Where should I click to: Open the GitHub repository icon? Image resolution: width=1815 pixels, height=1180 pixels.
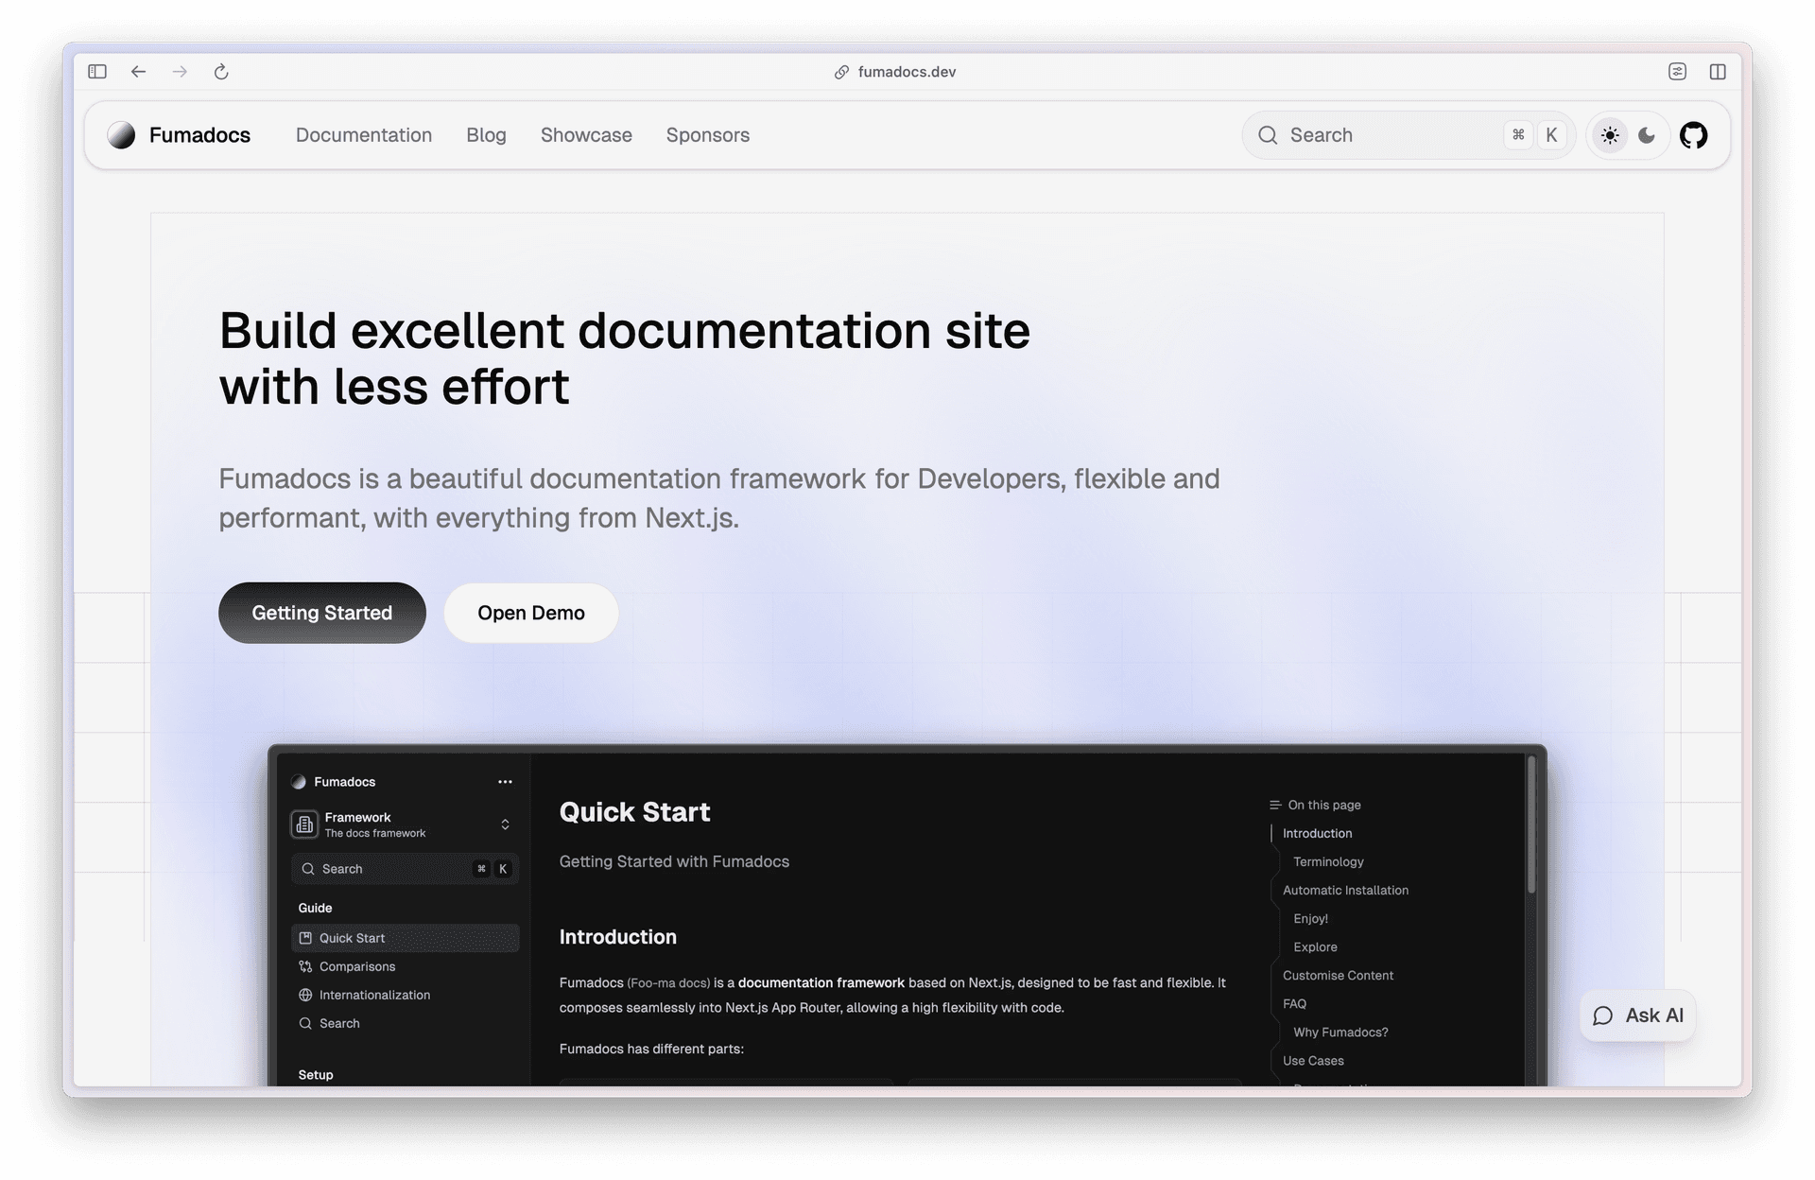tap(1693, 135)
